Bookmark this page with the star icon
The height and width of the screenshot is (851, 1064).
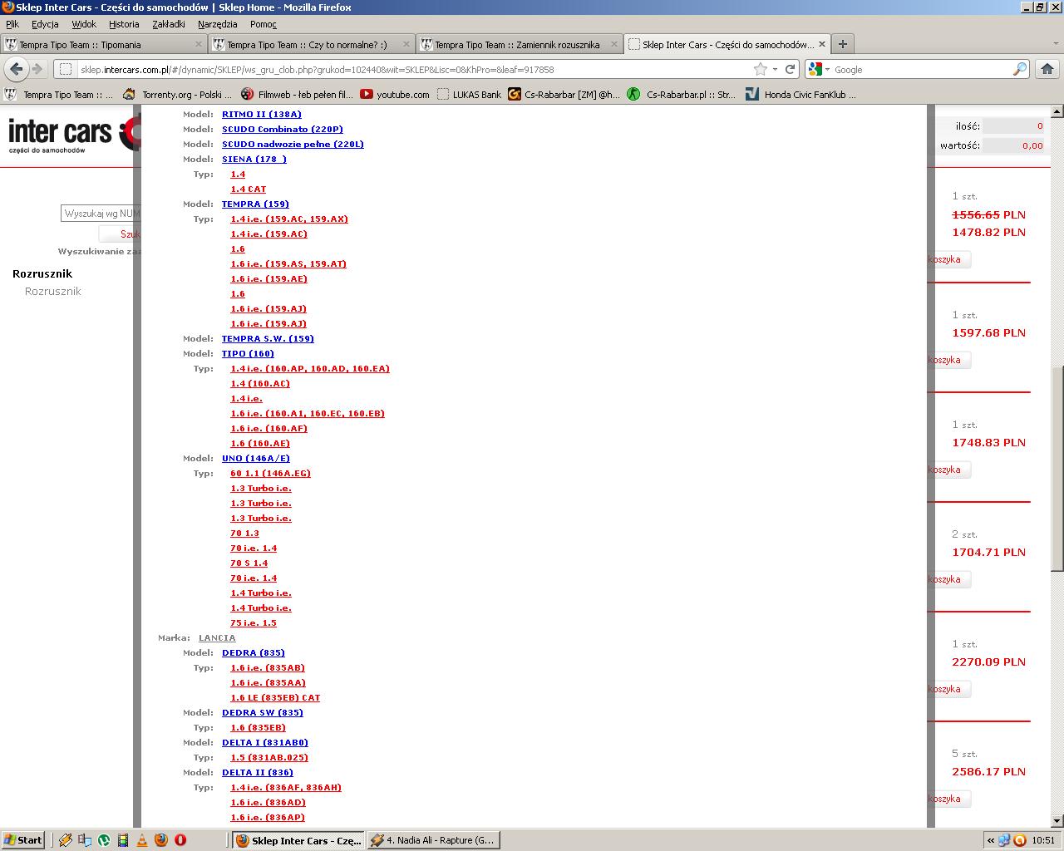click(x=760, y=69)
